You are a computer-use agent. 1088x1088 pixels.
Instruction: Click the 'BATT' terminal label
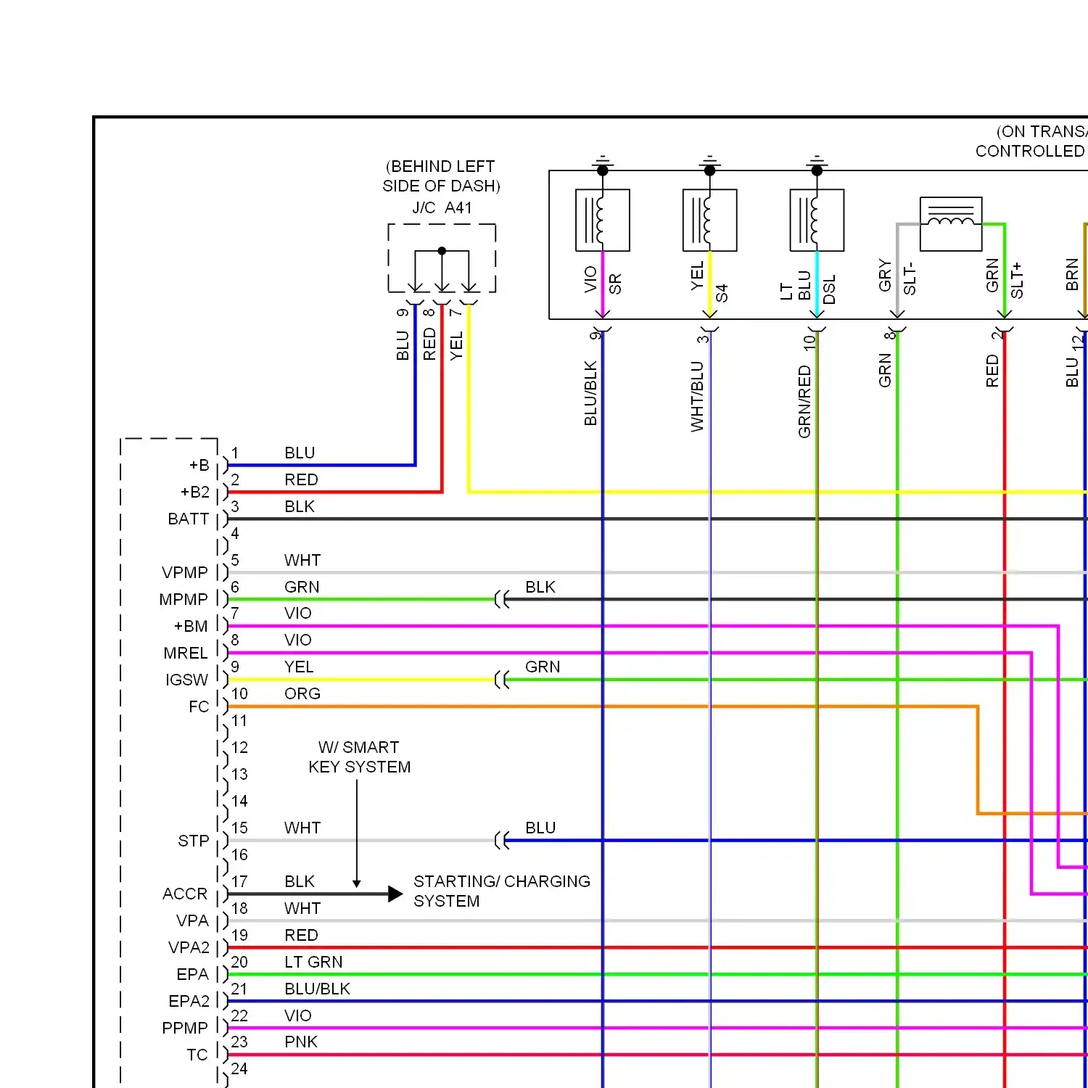tap(188, 519)
